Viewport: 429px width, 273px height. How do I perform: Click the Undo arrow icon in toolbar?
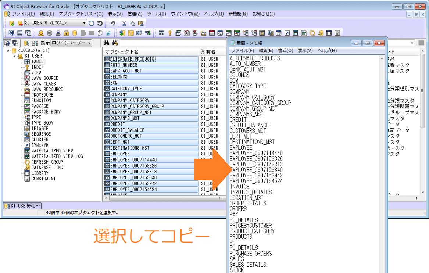[x=112, y=23]
